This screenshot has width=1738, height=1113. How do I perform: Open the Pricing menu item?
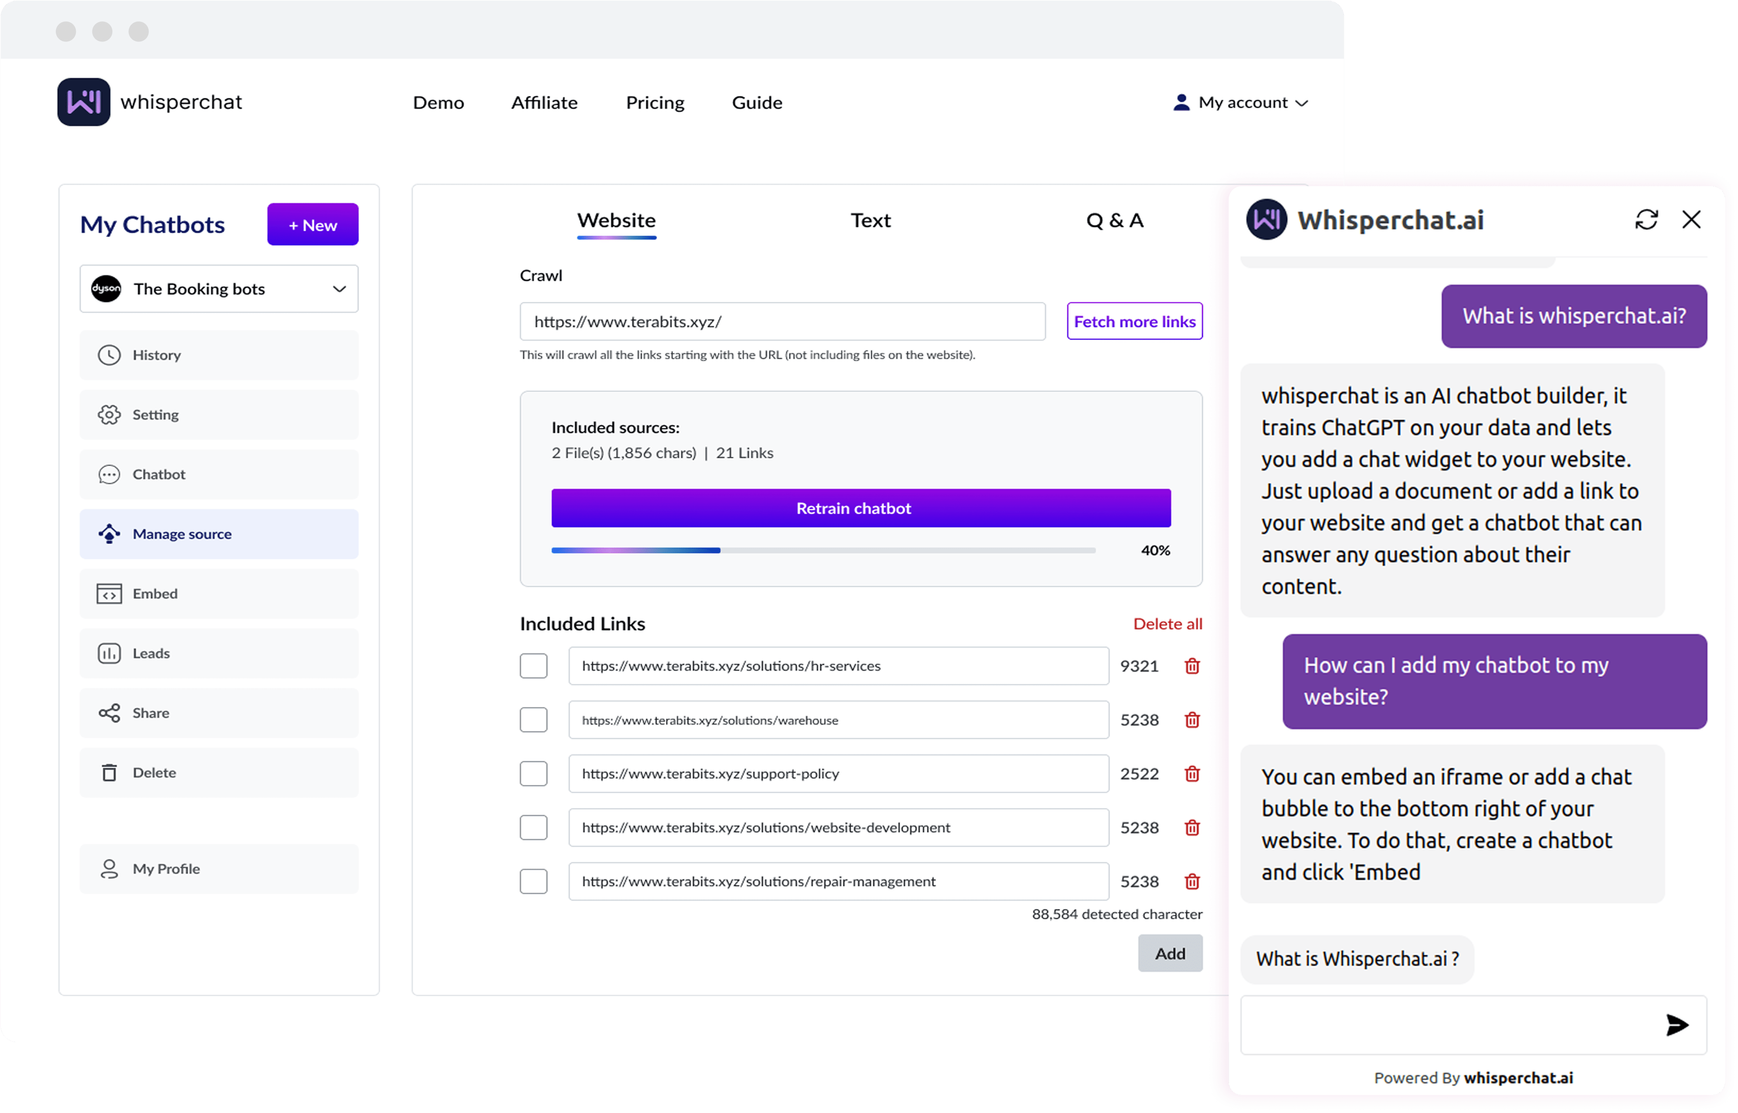[x=655, y=102]
